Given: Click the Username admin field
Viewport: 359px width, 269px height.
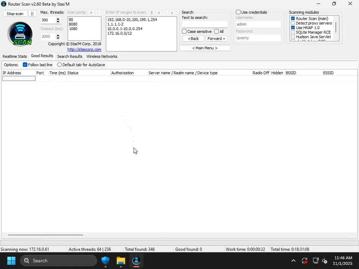Looking at the screenshot, I should (x=258, y=24).
